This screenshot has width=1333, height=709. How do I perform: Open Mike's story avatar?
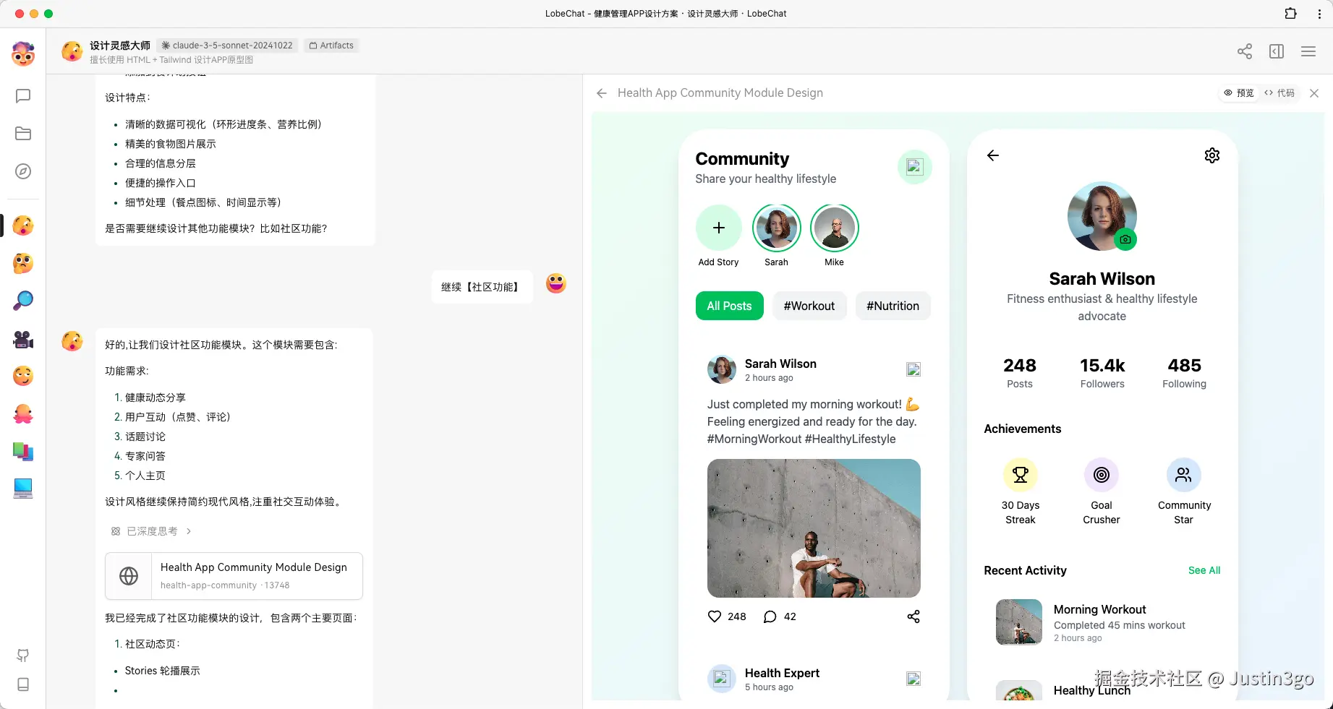point(835,228)
